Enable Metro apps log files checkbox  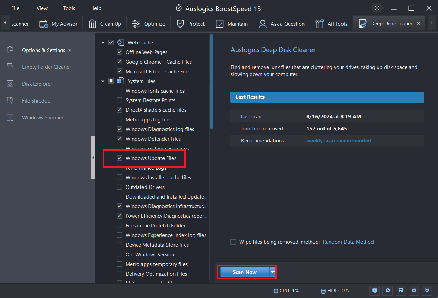tap(119, 119)
